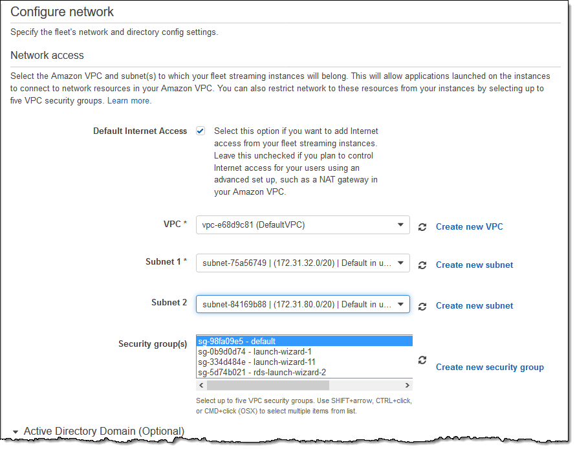Open the Subnet 2 dropdown
The width and height of the screenshot is (575, 449).
click(x=303, y=304)
